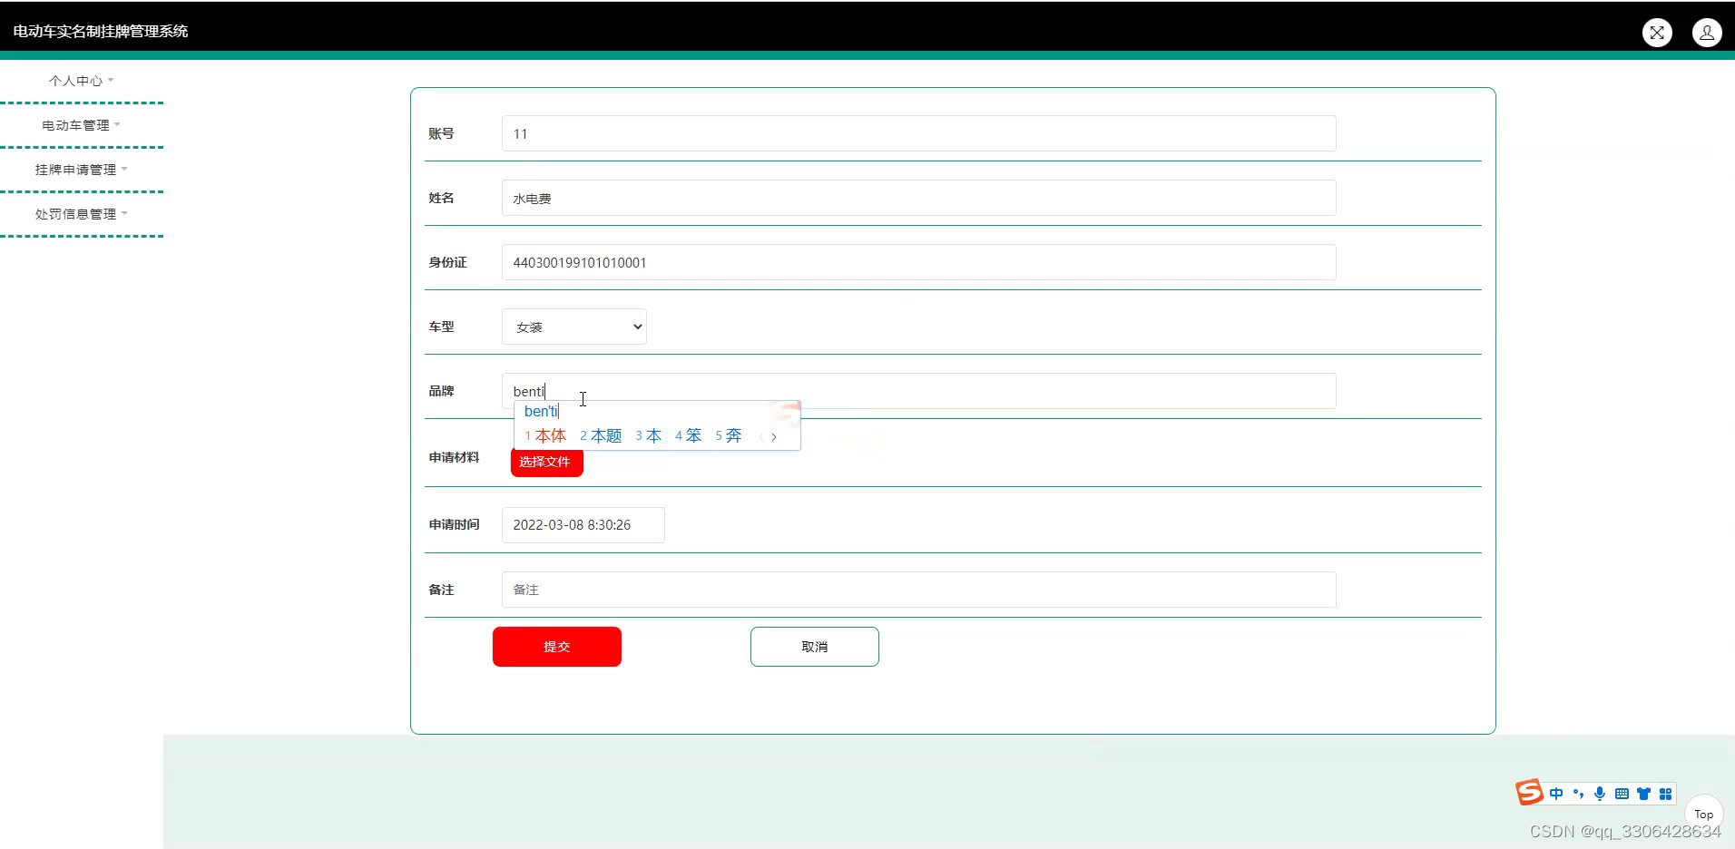Expand the 挂牌申请管理 menu

[82, 170]
